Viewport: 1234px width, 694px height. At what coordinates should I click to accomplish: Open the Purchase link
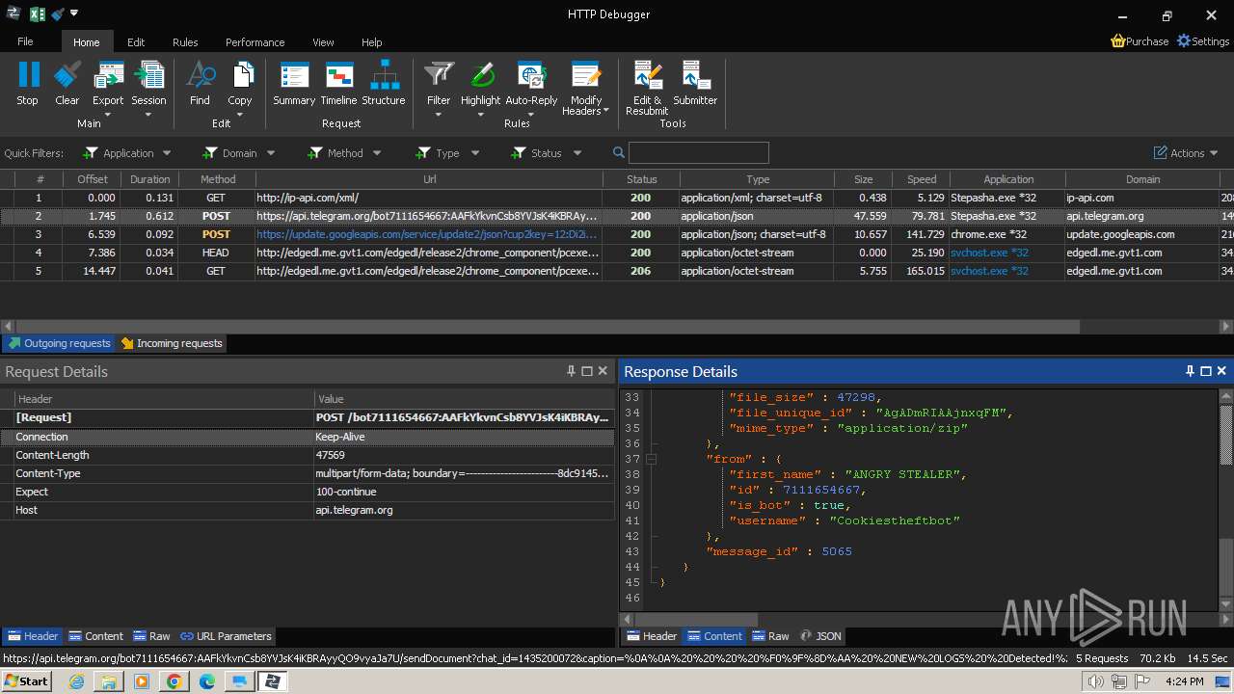(x=1140, y=41)
